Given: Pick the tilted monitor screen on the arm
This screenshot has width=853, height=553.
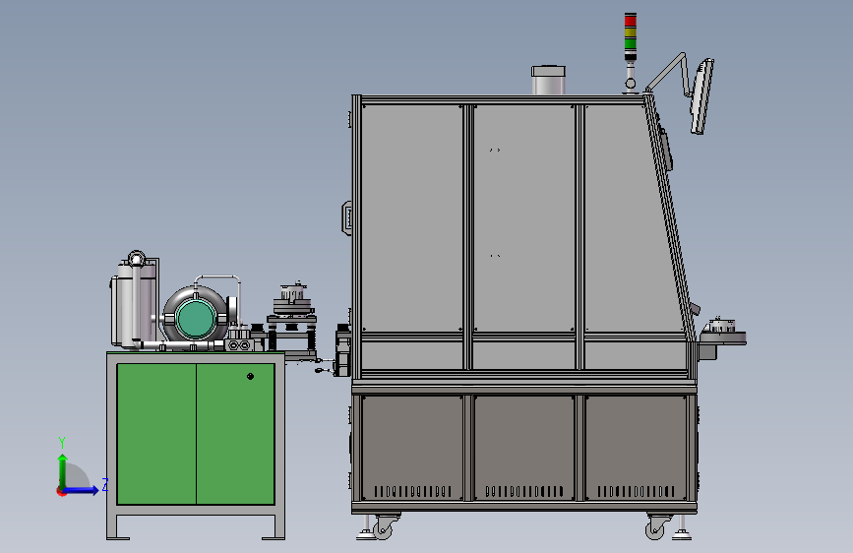Looking at the screenshot, I should (x=702, y=95).
